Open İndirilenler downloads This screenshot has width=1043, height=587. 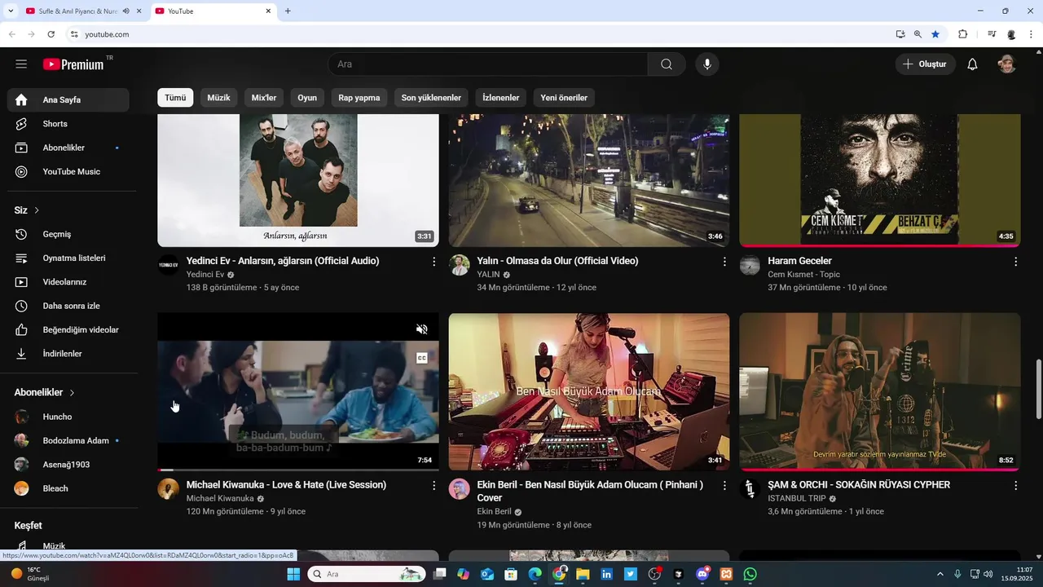click(68, 354)
